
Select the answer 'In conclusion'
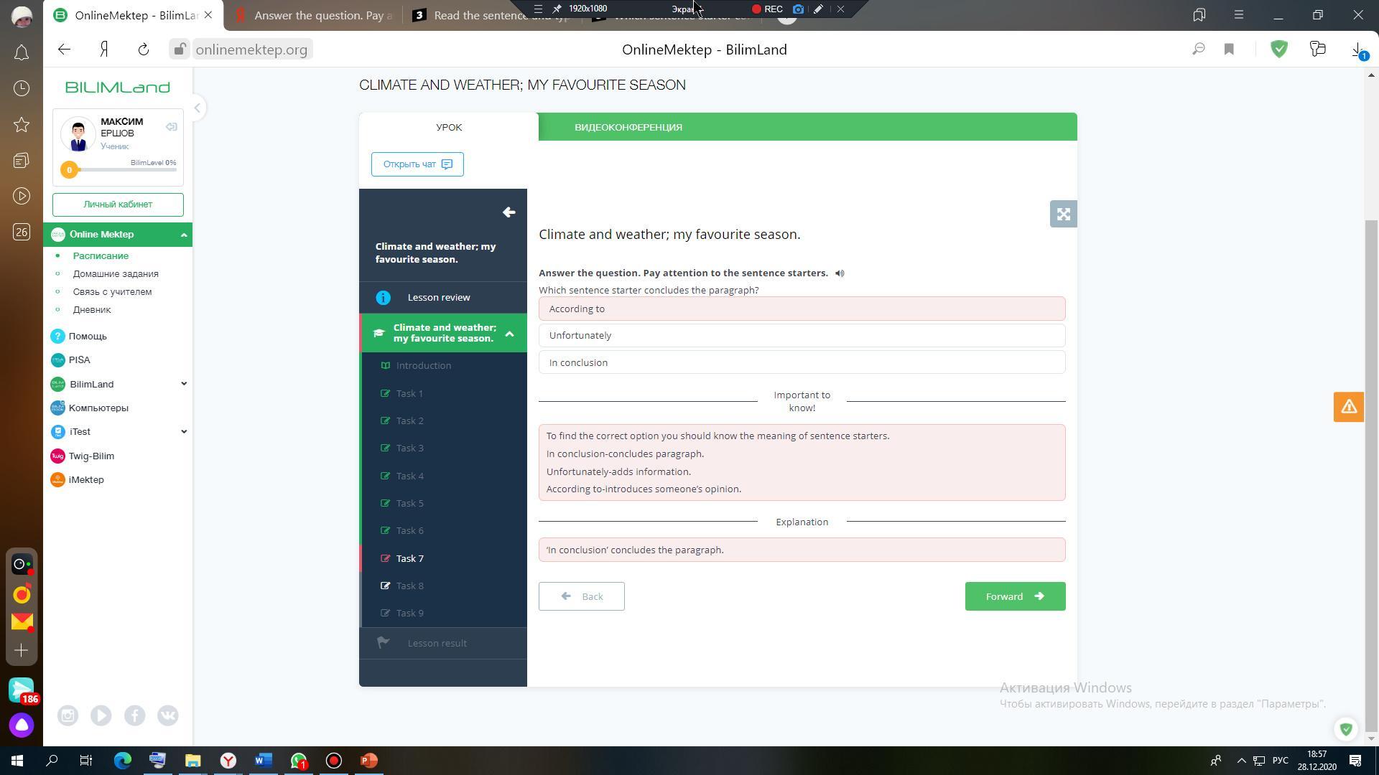coord(802,362)
